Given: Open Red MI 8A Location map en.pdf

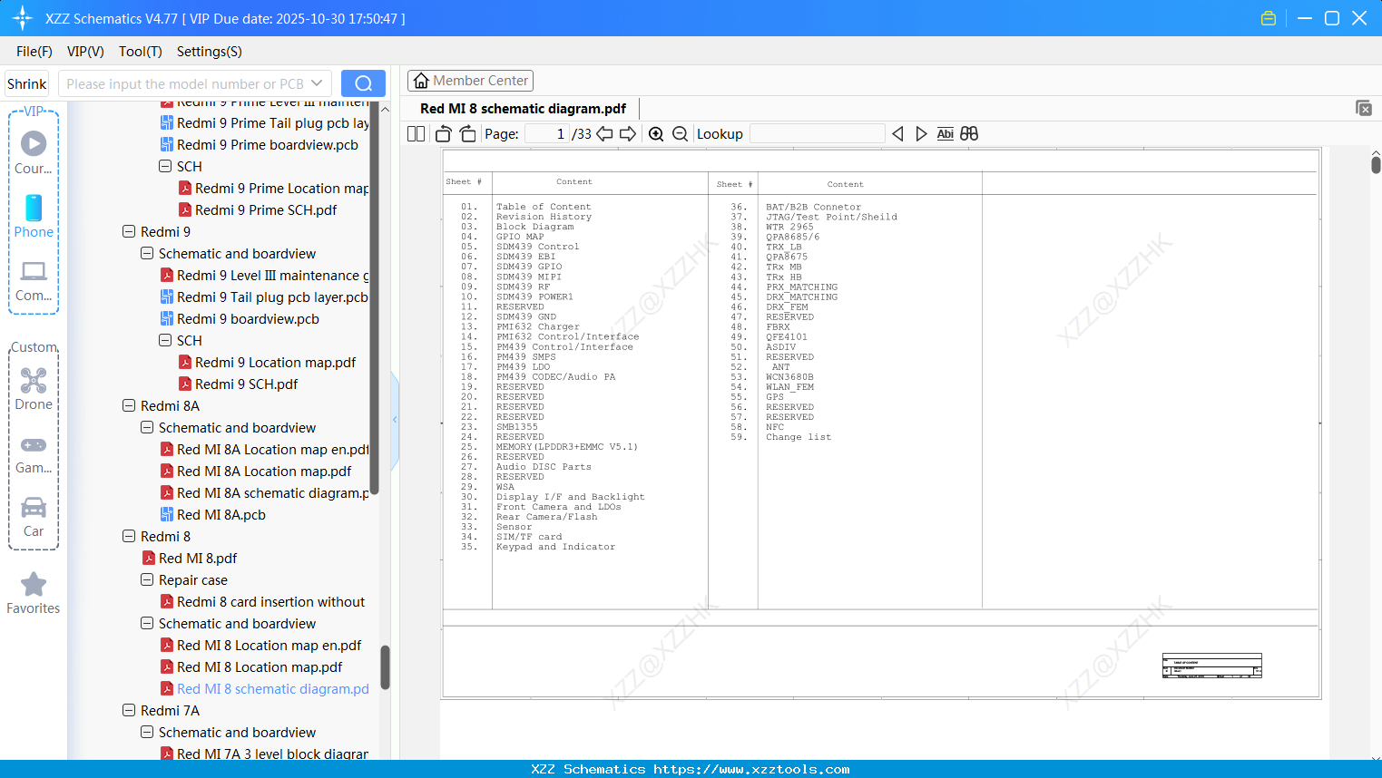Looking at the screenshot, I should click(273, 450).
